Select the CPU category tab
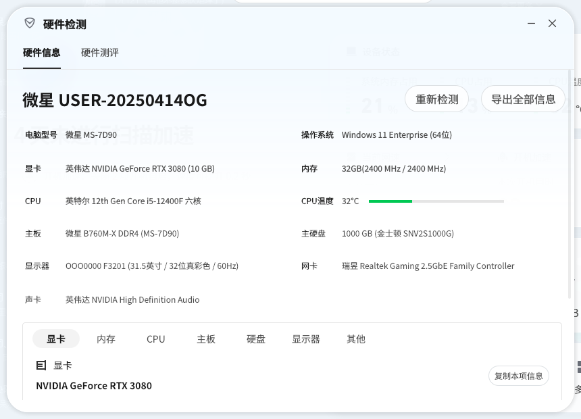 coord(156,339)
